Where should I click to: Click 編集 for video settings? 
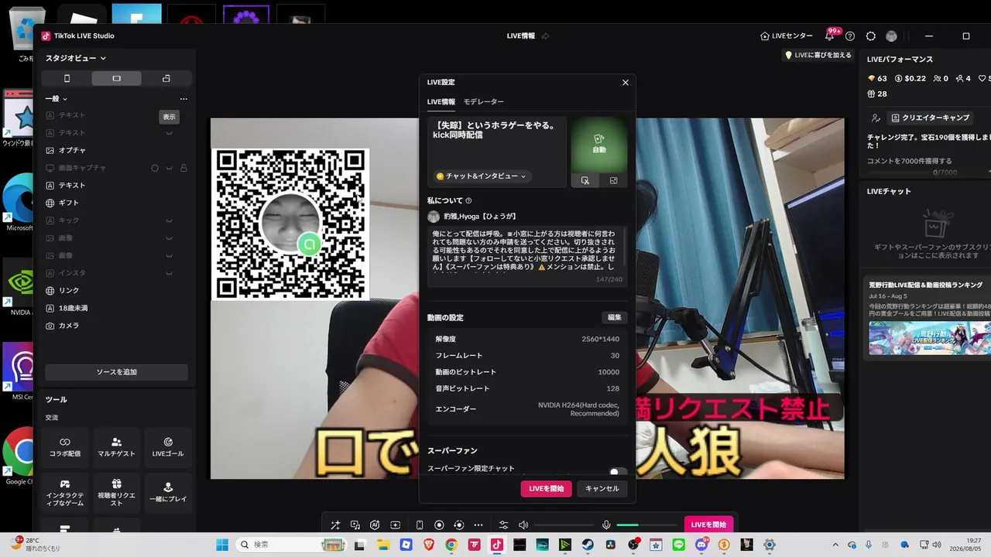(614, 318)
